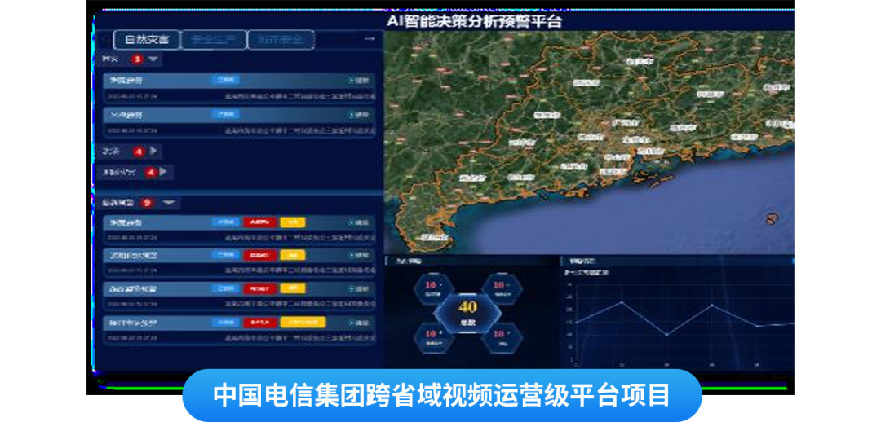Click the upper-right hexagon showing 10

(502, 288)
